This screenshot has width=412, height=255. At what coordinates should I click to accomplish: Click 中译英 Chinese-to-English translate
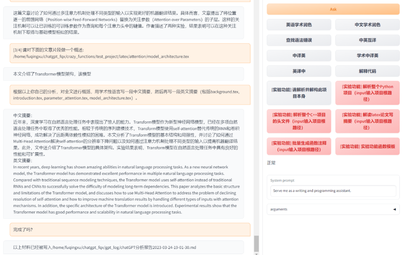pyautogui.click(x=299, y=55)
